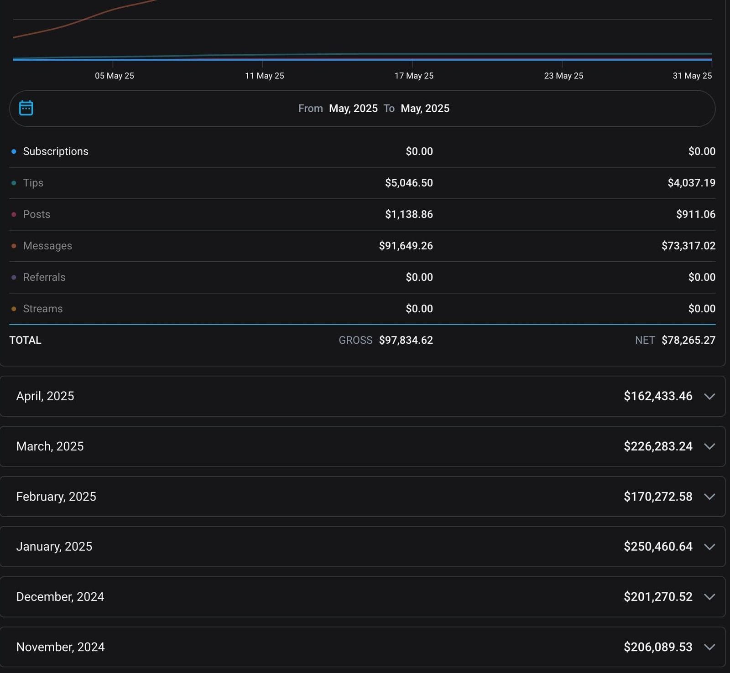Select the net total $78,265.27
The image size is (730, 673).
tap(688, 340)
